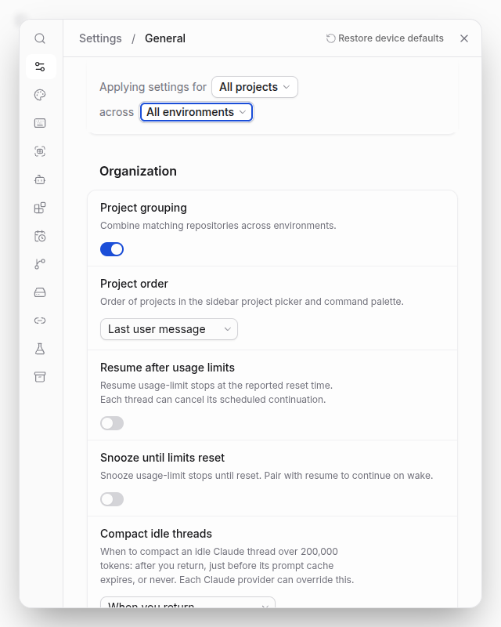Click the Project grouping label
This screenshot has width=501, height=627.
[143, 208]
